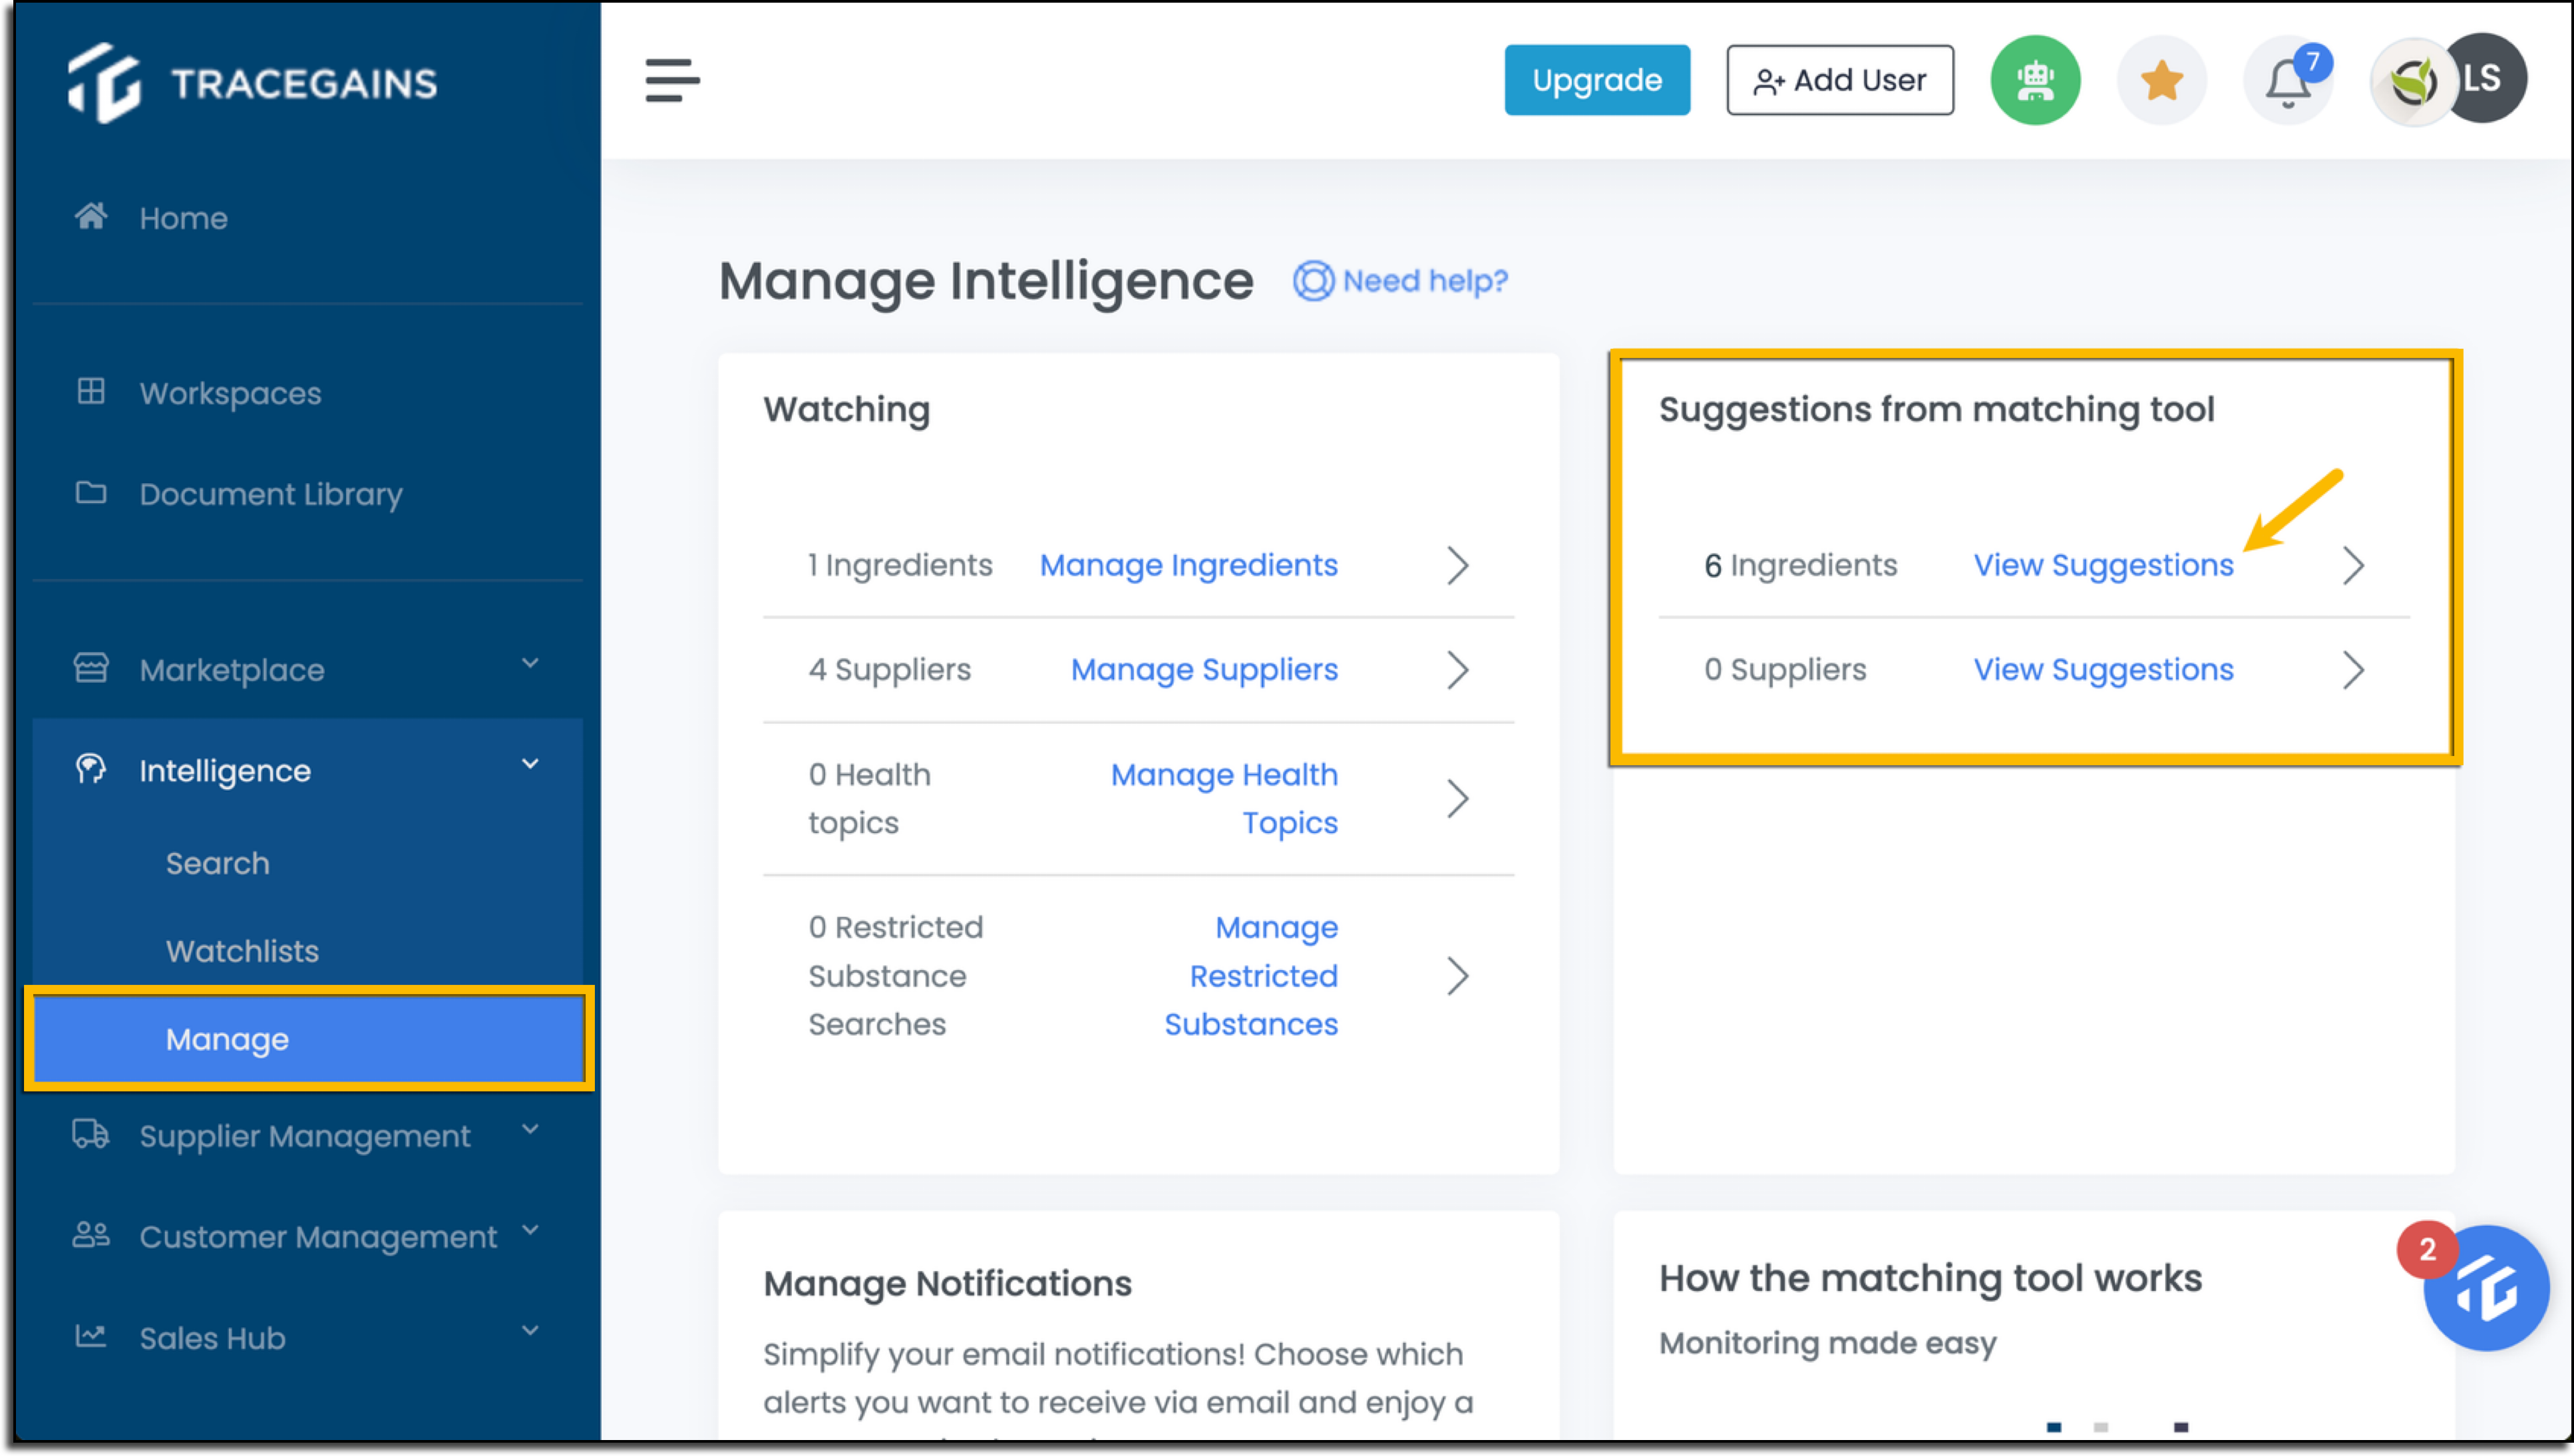Expand the Sales Hub section
The height and width of the screenshot is (1456, 2574).
pyautogui.click(x=531, y=1330)
